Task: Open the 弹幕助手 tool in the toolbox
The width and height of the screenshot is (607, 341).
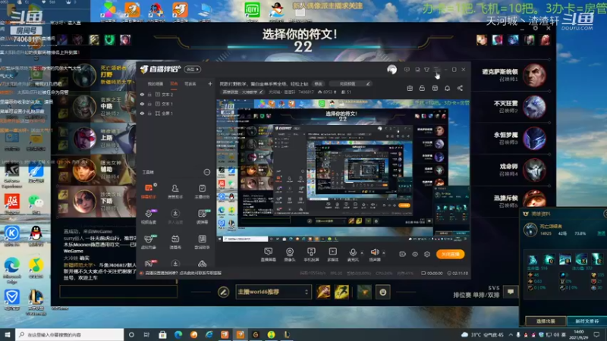Action: [149, 191]
